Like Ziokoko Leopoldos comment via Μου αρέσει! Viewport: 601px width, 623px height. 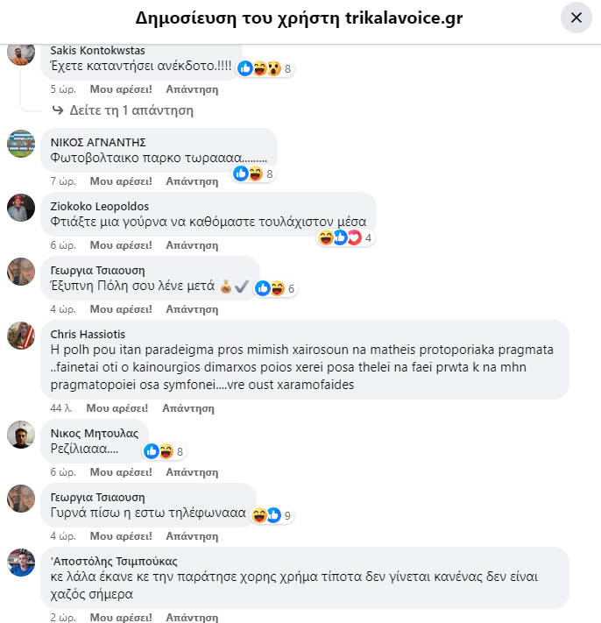(x=121, y=245)
